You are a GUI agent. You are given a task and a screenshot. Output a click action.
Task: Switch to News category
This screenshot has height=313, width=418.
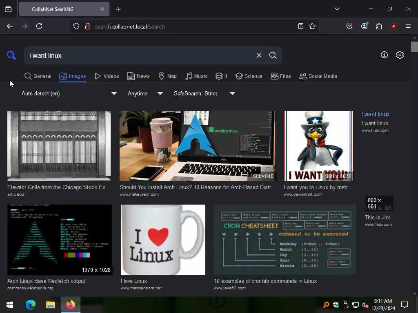pyautogui.click(x=138, y=76)
